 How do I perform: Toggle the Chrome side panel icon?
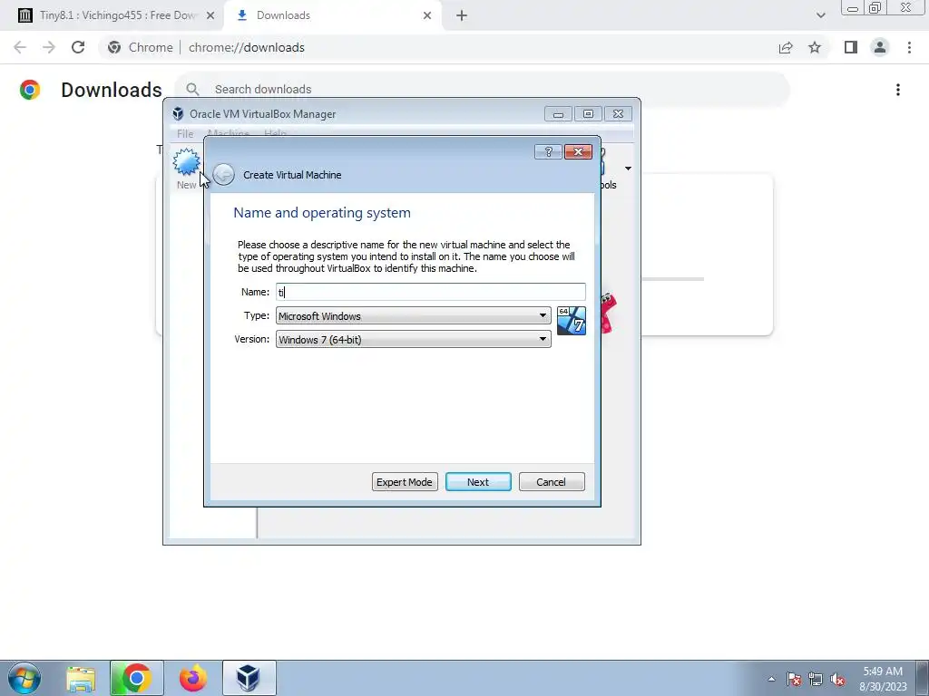(851, 47)
